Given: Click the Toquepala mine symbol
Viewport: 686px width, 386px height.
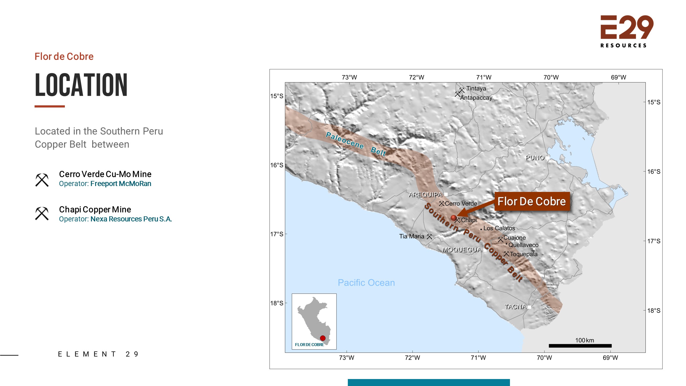Looking at the screenshot, I should pos(506,254).
